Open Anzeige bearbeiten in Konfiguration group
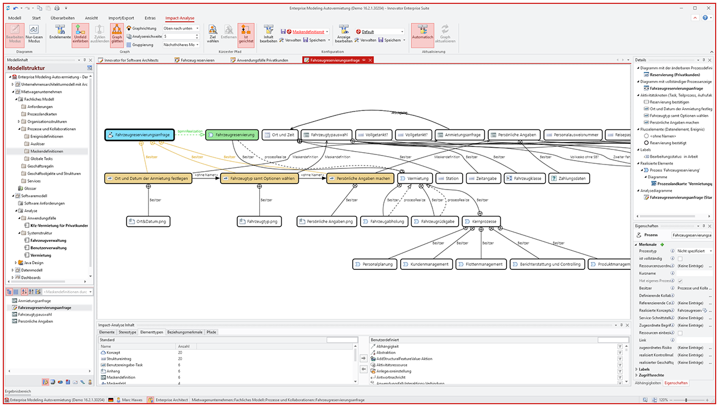 pyautogui.click(x=343, y=35)
